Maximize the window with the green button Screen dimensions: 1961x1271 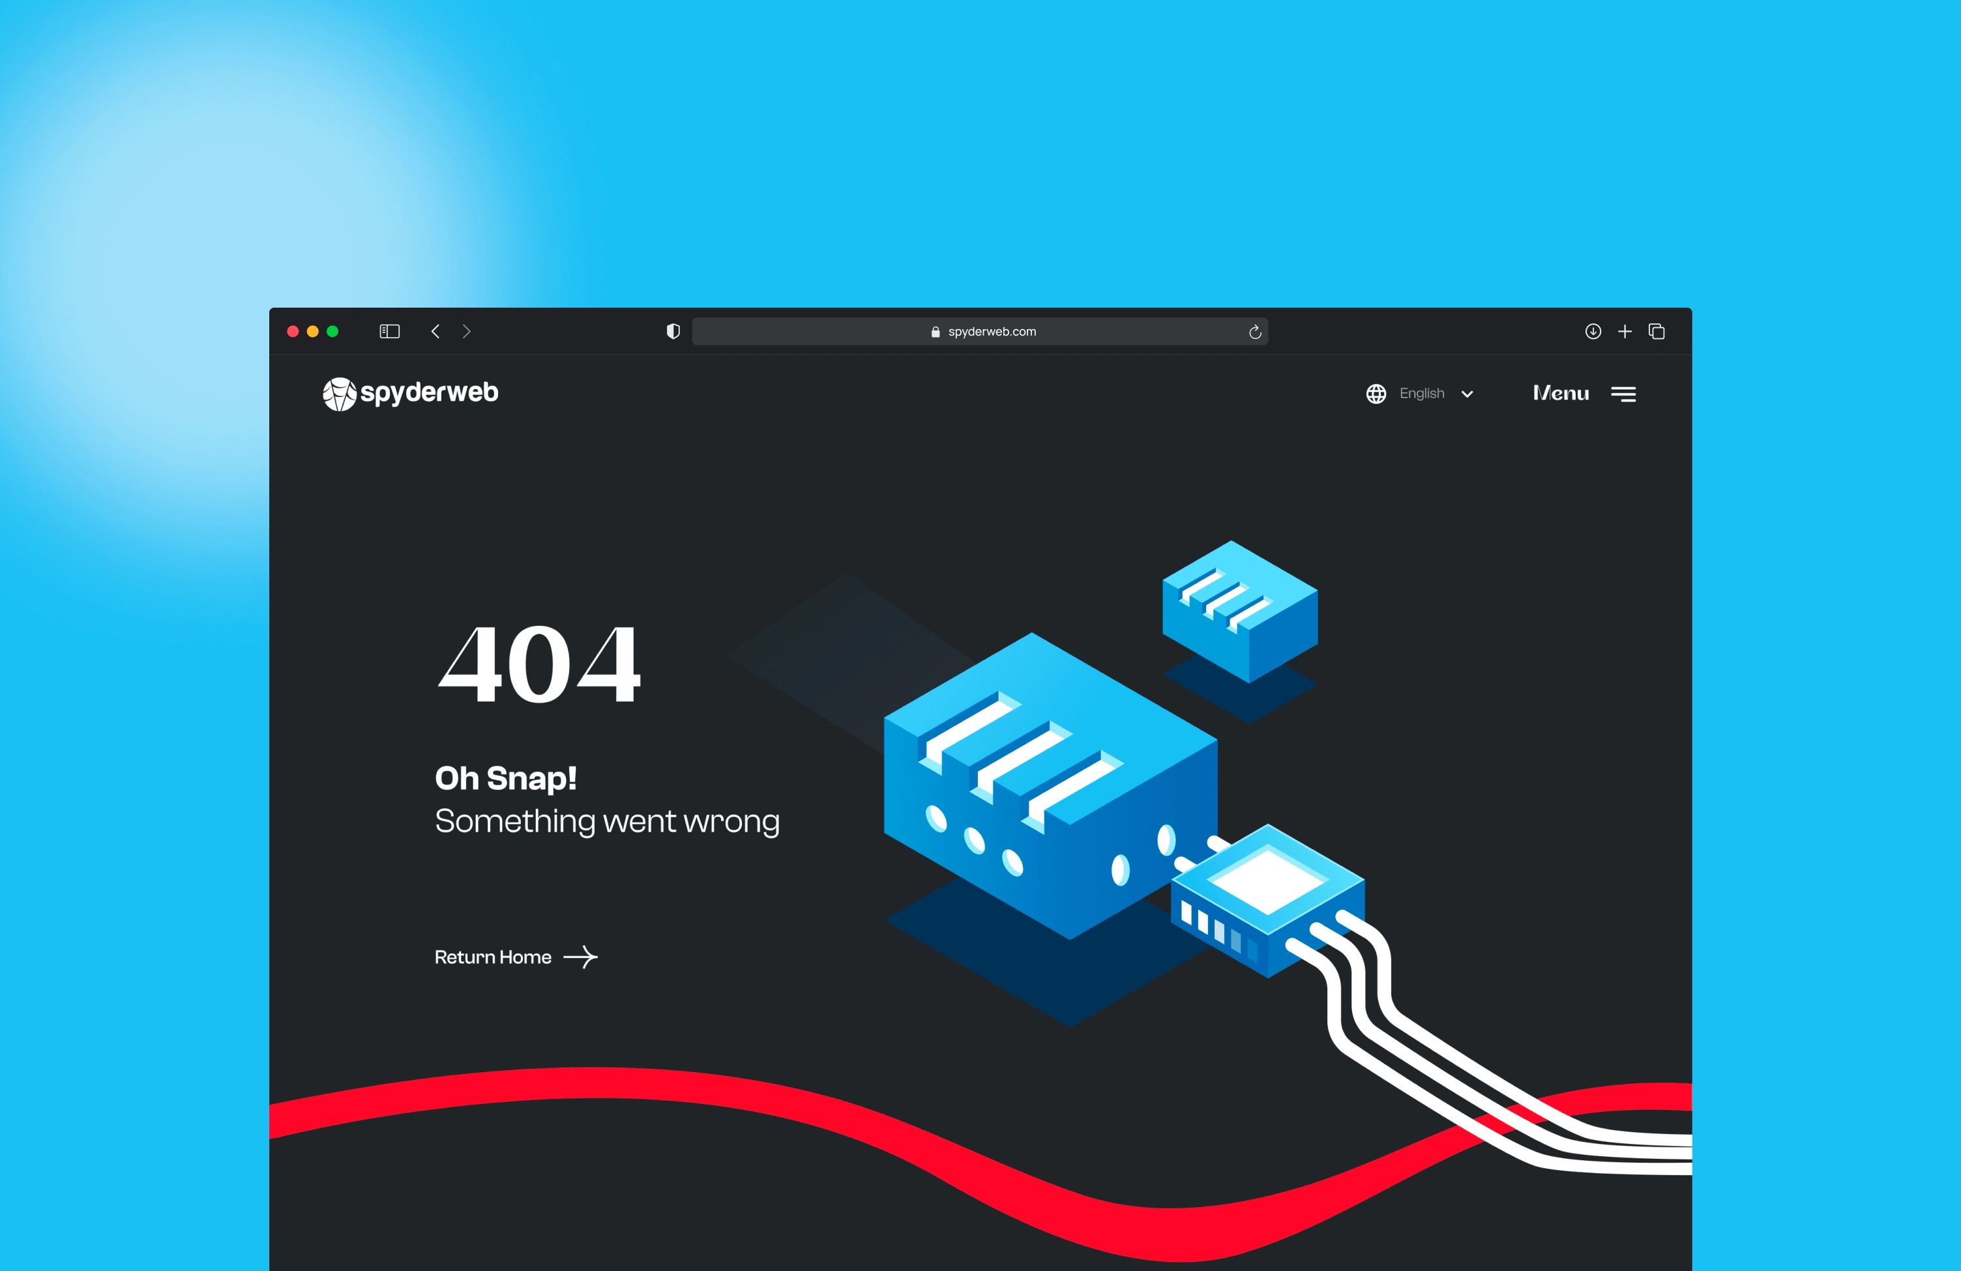click(332, 331)
